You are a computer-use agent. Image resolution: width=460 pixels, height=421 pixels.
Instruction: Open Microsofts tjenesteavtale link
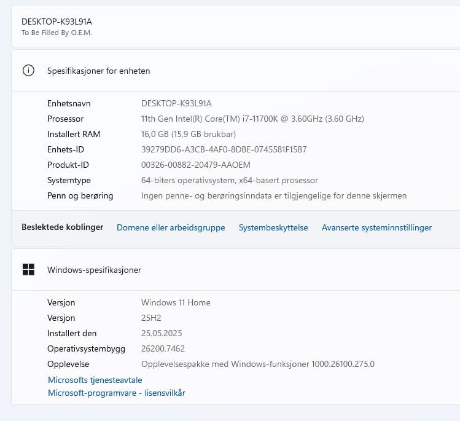tap(95, 380)
